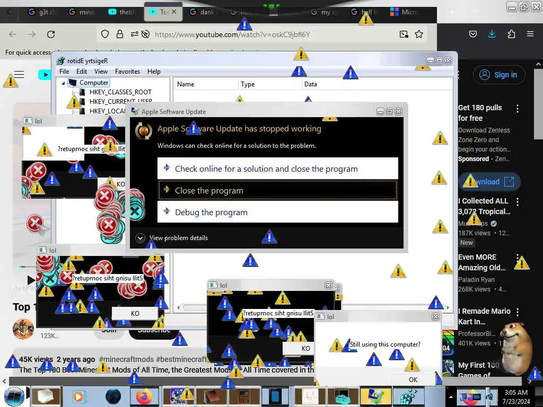This screenshot has height=407, width=543.
Task: Close the active 'Top' browser tab
Action: pos(174,12)
